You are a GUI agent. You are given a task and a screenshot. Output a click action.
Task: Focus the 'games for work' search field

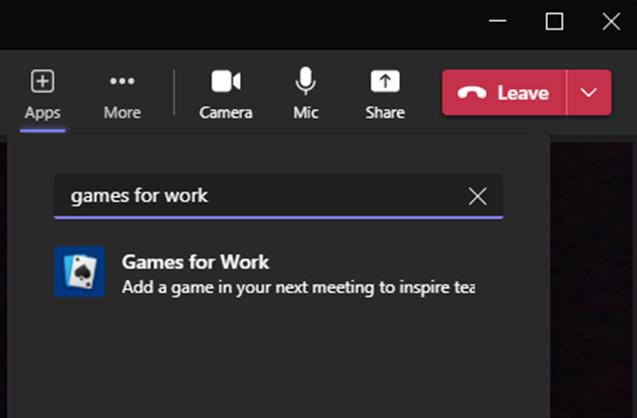pyautogui.click(x=279, y=196)
